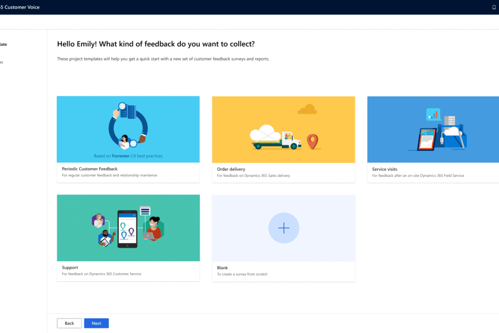The image size is (499, 333).
Task: Choose the Order delivery template title
Action: (231, 169)
